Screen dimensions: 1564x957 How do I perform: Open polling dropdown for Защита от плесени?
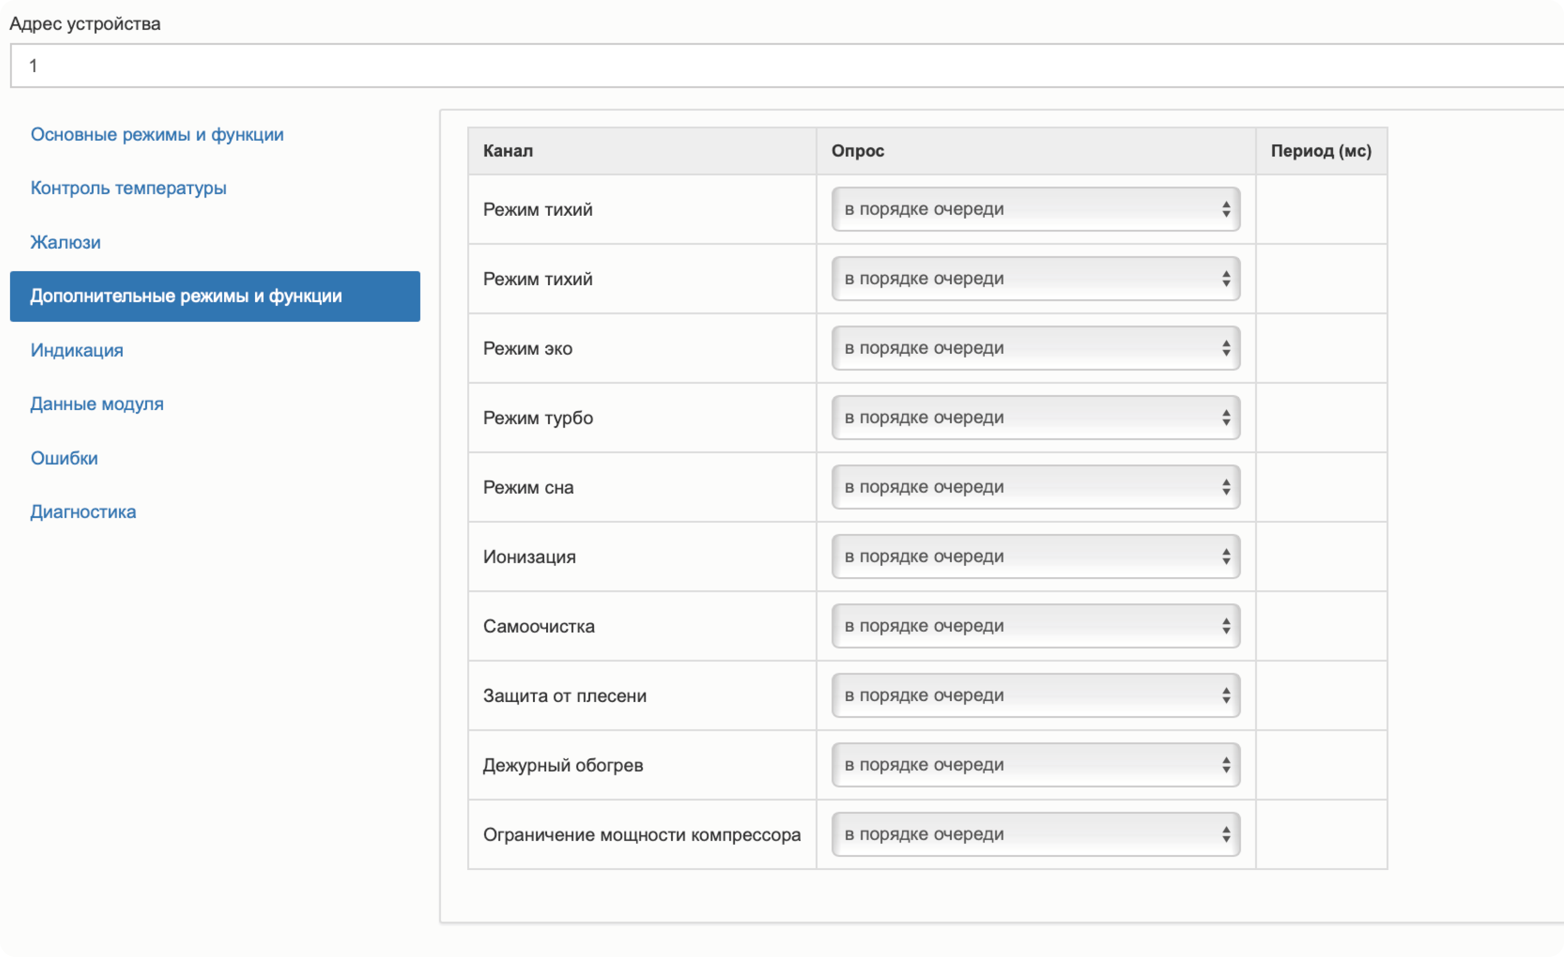coord(1035,695)
